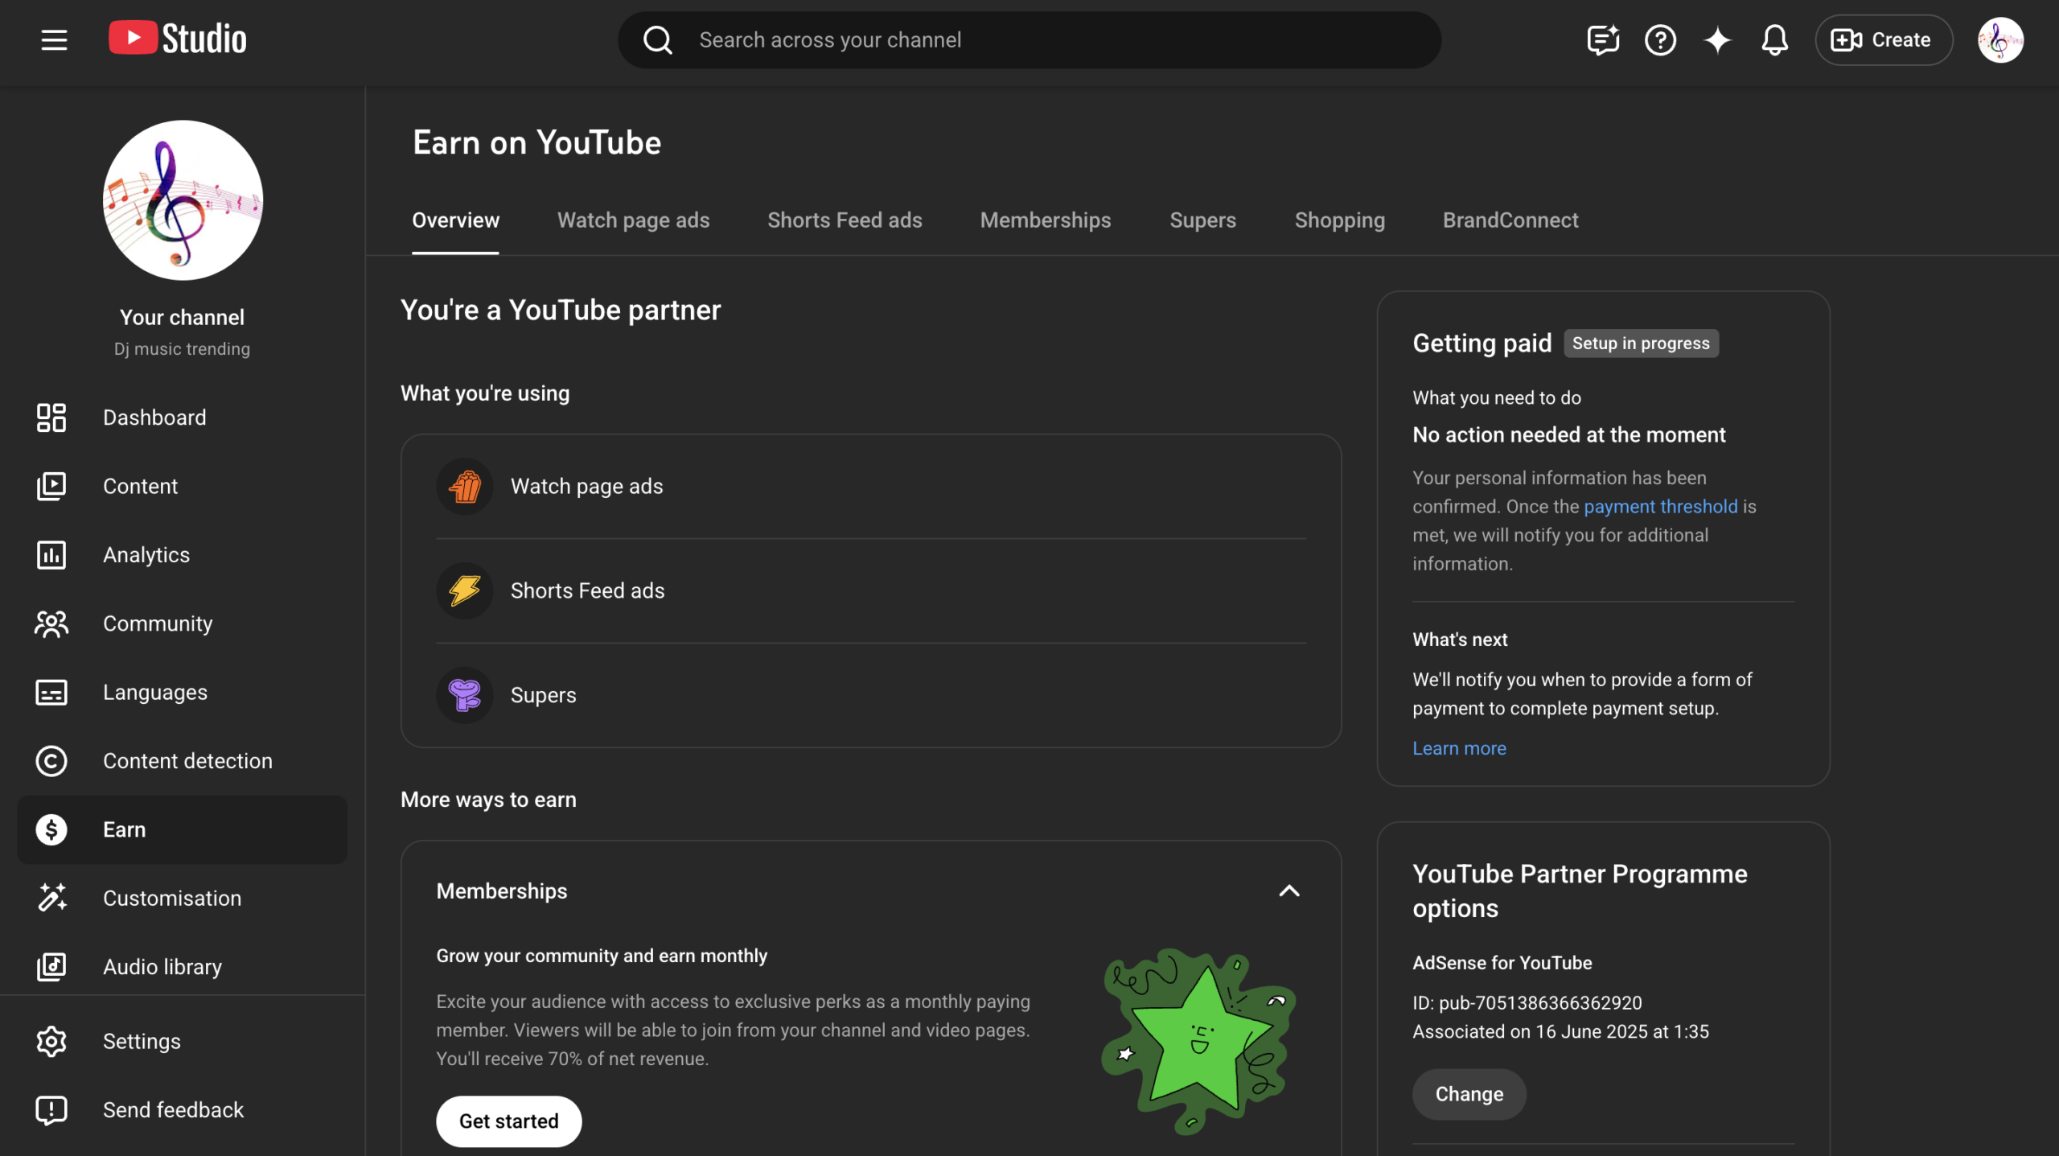Click the Search across your channel field
The height and width of the screenshot is (1156, 2059).
1029,39
